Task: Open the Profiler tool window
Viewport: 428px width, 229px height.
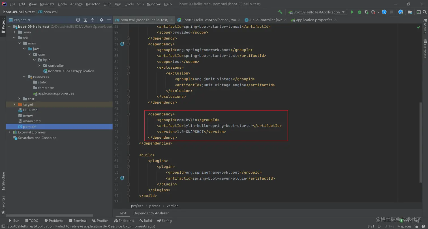Action: pyautogui.click(x=100, y=221)
